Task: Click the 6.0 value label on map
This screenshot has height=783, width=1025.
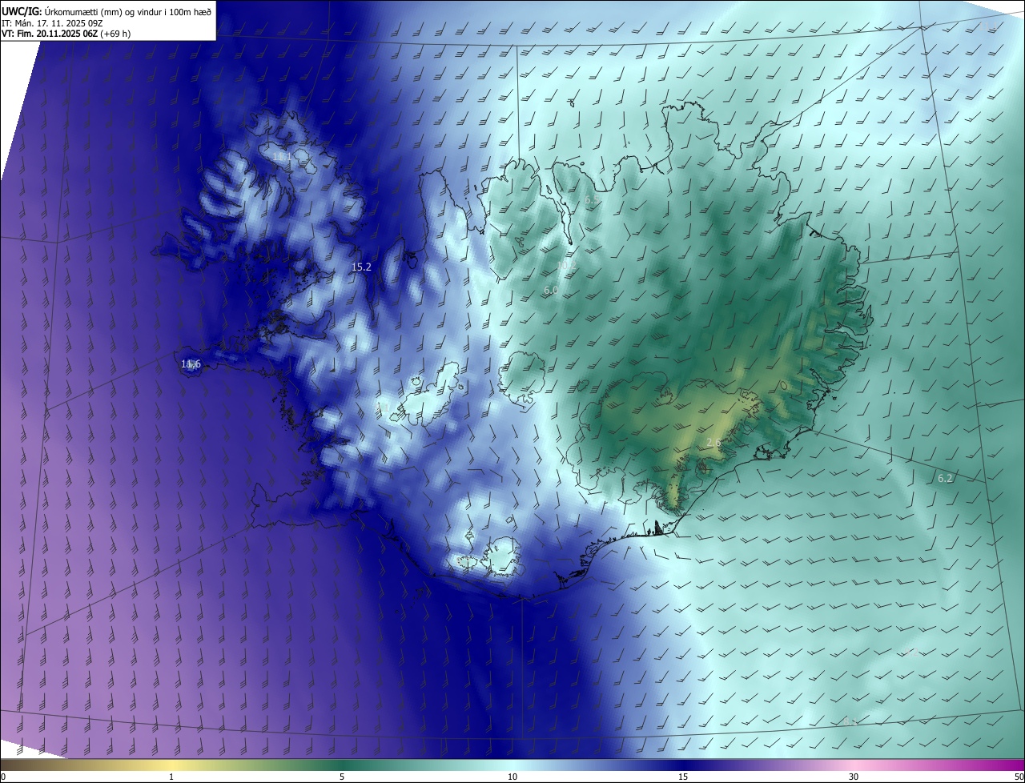Action: 551,291
